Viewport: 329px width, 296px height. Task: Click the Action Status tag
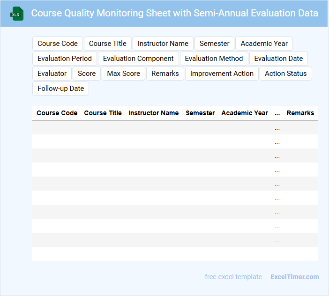click(286, 74)
